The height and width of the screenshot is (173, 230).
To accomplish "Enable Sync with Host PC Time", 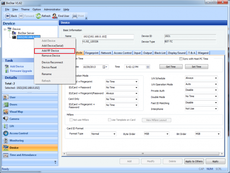I will click(181, 59).
